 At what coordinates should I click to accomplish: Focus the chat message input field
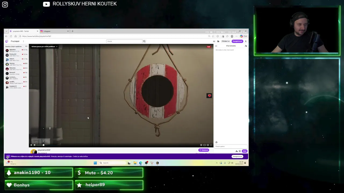(x=231, y=146)
